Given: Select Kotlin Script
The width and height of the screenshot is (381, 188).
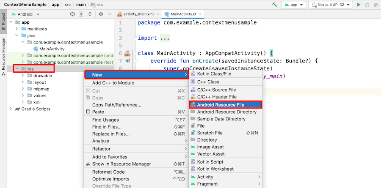Looking at the screenshot, I should tap(226, 162).
